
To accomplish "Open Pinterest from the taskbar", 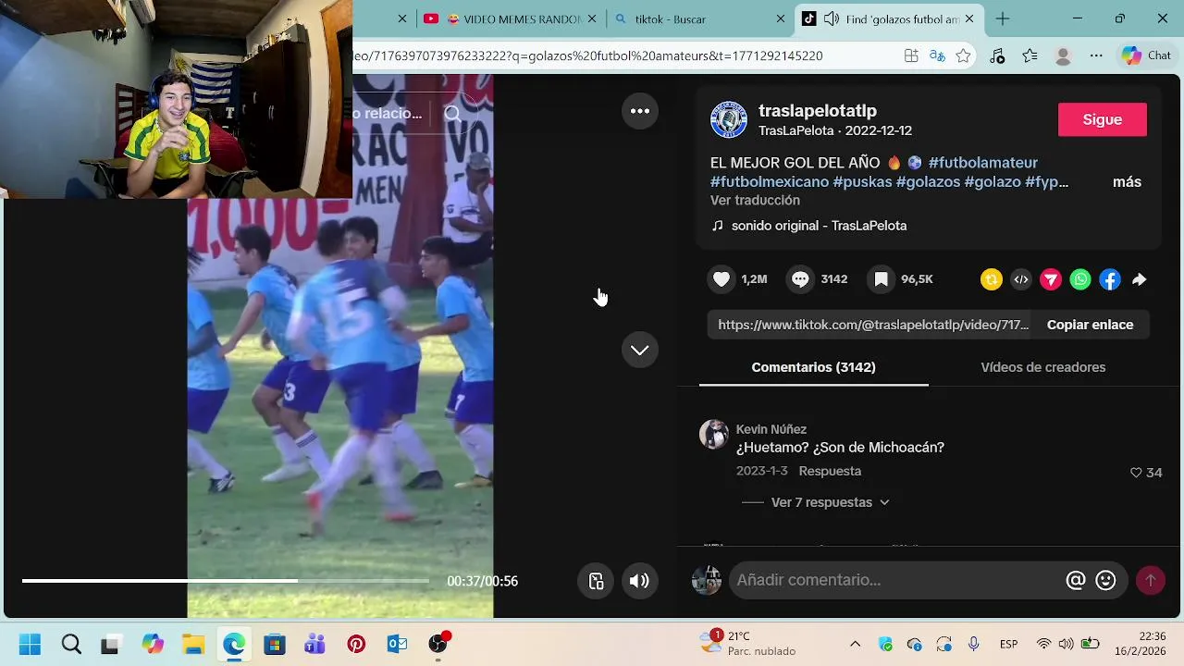I will [x=356, y=644].
